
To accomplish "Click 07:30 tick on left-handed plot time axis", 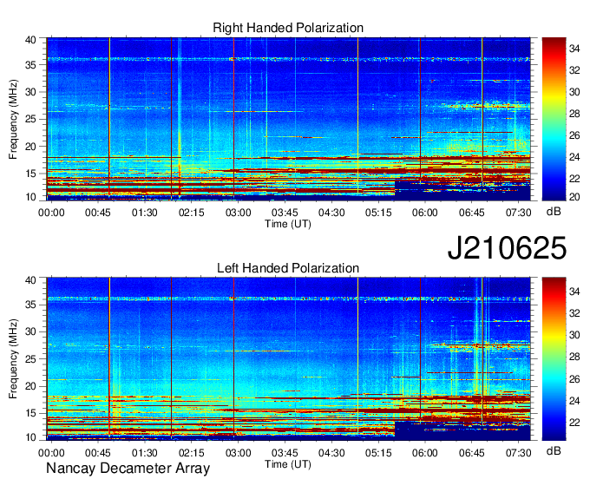I will coord(518,453).
